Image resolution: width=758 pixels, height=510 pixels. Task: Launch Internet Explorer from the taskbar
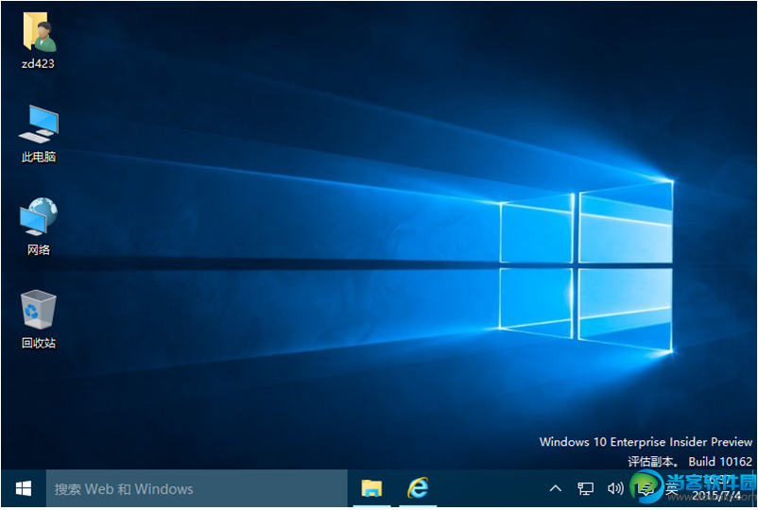click(x=418, y=487)
